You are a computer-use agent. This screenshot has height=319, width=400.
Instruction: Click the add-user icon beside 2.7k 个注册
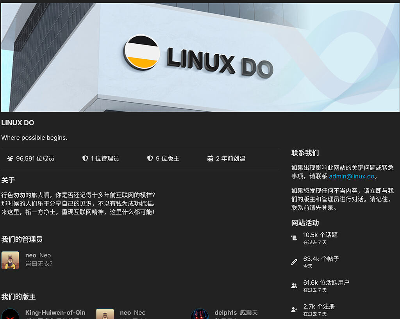pyautogui.click(x=294, y=310)
